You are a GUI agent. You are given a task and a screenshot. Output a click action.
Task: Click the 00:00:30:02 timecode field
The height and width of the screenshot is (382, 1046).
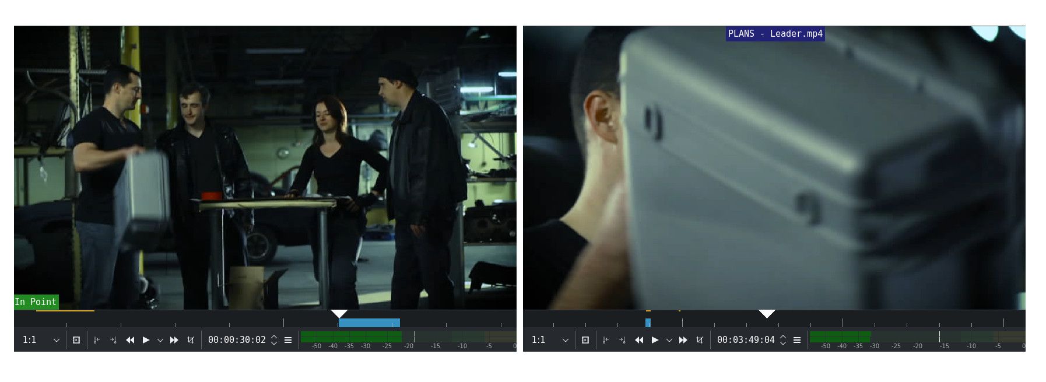pyautogui.click(x=237, y=340)
